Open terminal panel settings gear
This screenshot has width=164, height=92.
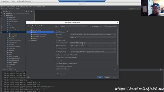point(161,70)
